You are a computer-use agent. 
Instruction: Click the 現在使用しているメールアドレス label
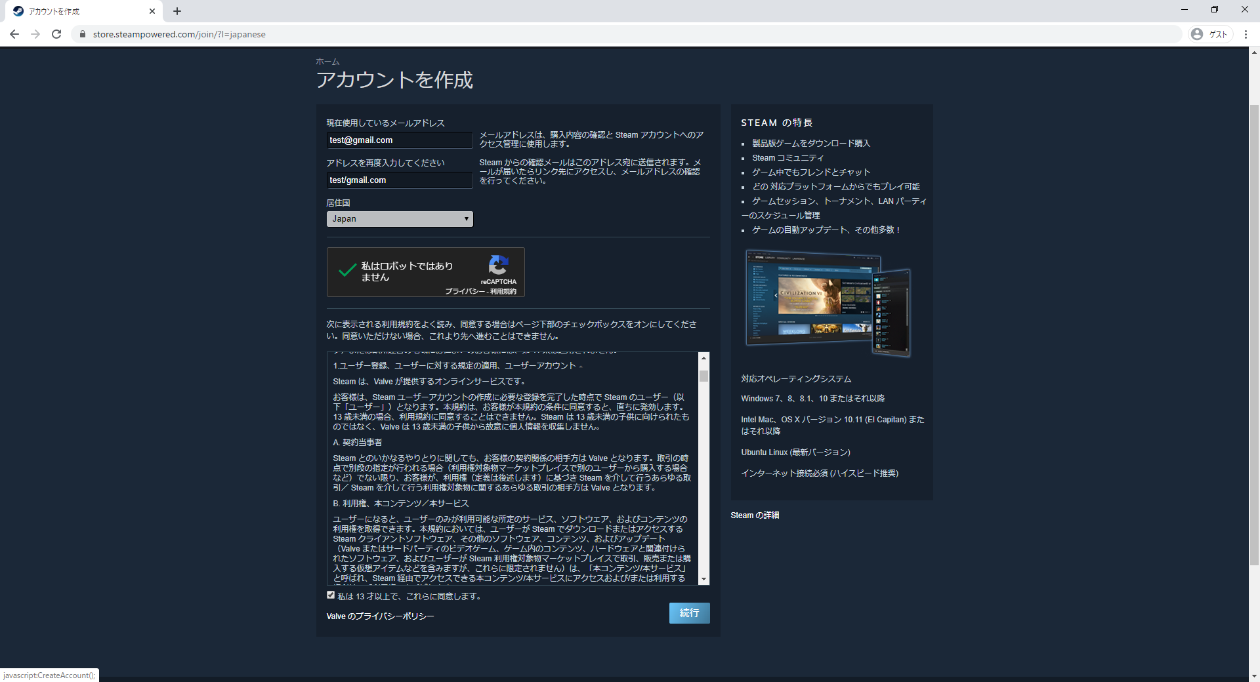click(x=385, y=123)
